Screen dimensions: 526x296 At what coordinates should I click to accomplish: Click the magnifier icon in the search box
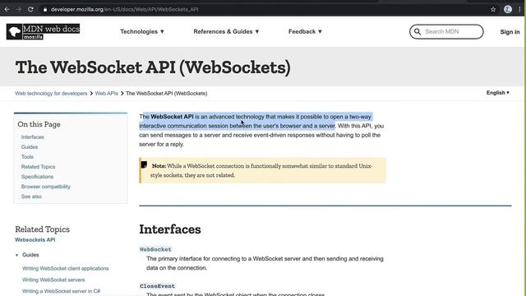(x=418, y=31)
